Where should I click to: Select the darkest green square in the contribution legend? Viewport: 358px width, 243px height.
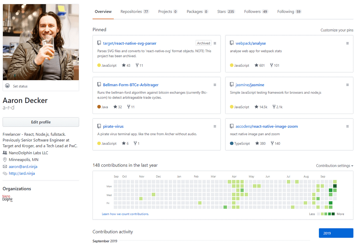click(334, 214)
